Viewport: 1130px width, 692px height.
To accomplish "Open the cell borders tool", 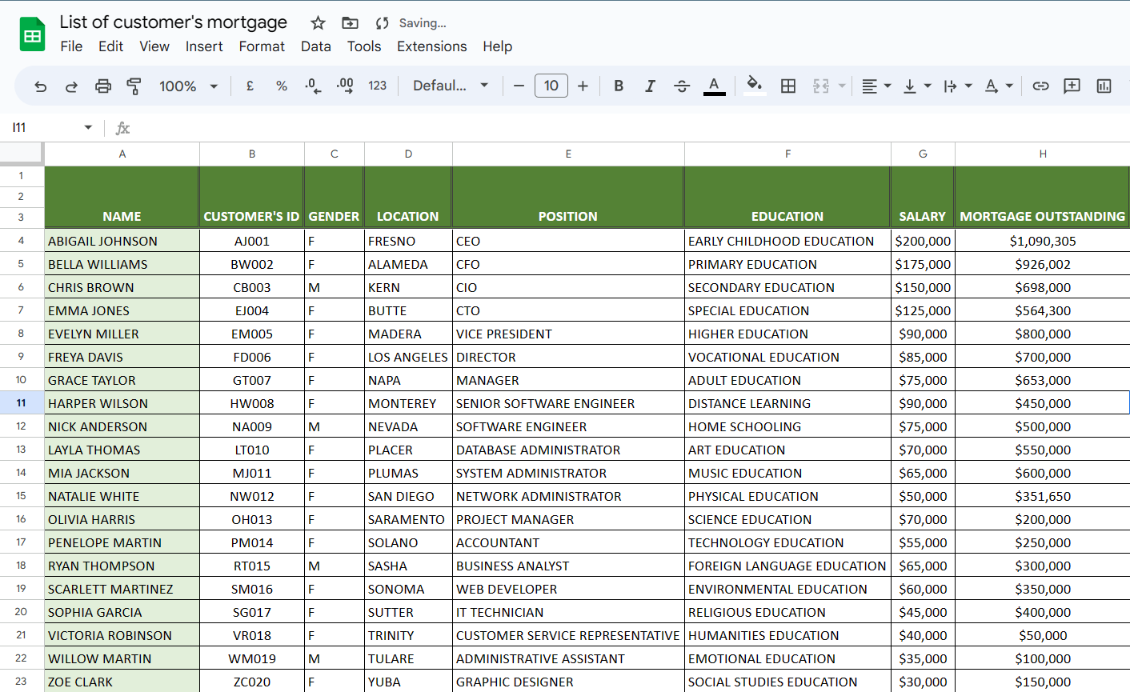I will coord(788,86).
